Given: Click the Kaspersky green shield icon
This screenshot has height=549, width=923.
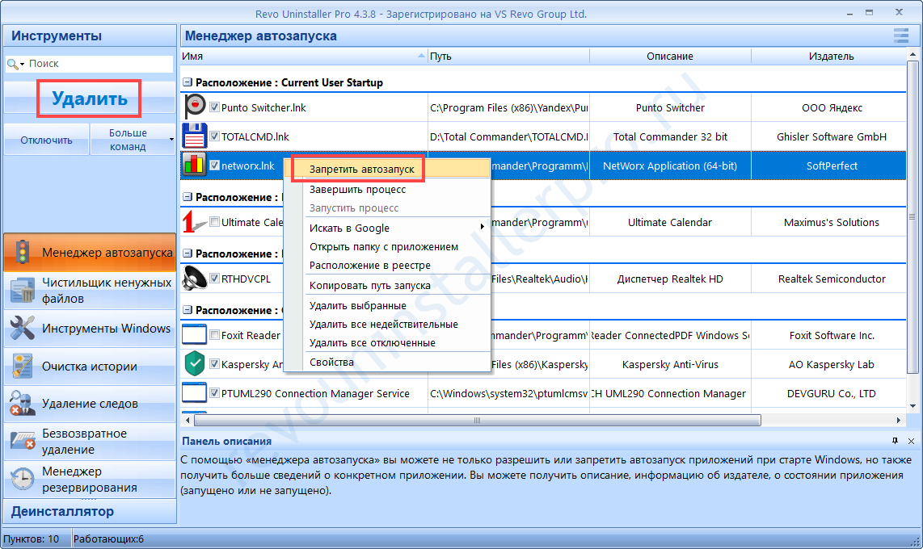Looking at the screenshot, I should 194,363.
